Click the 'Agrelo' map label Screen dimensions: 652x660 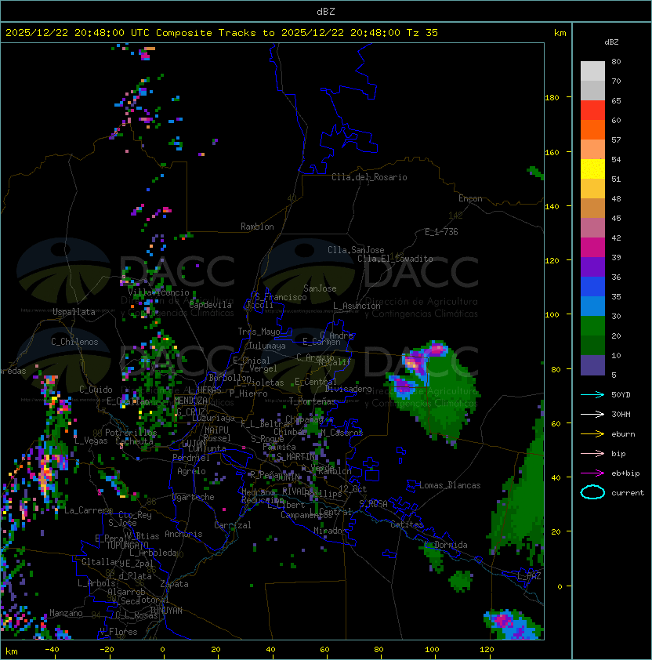pos(191,471)
